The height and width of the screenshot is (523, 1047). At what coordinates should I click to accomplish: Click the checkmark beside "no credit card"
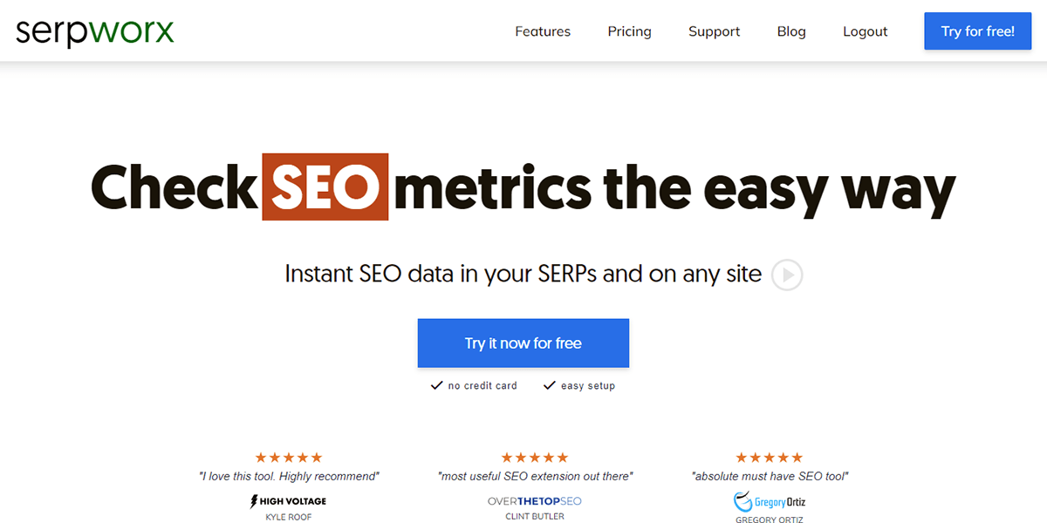(436, 384)
